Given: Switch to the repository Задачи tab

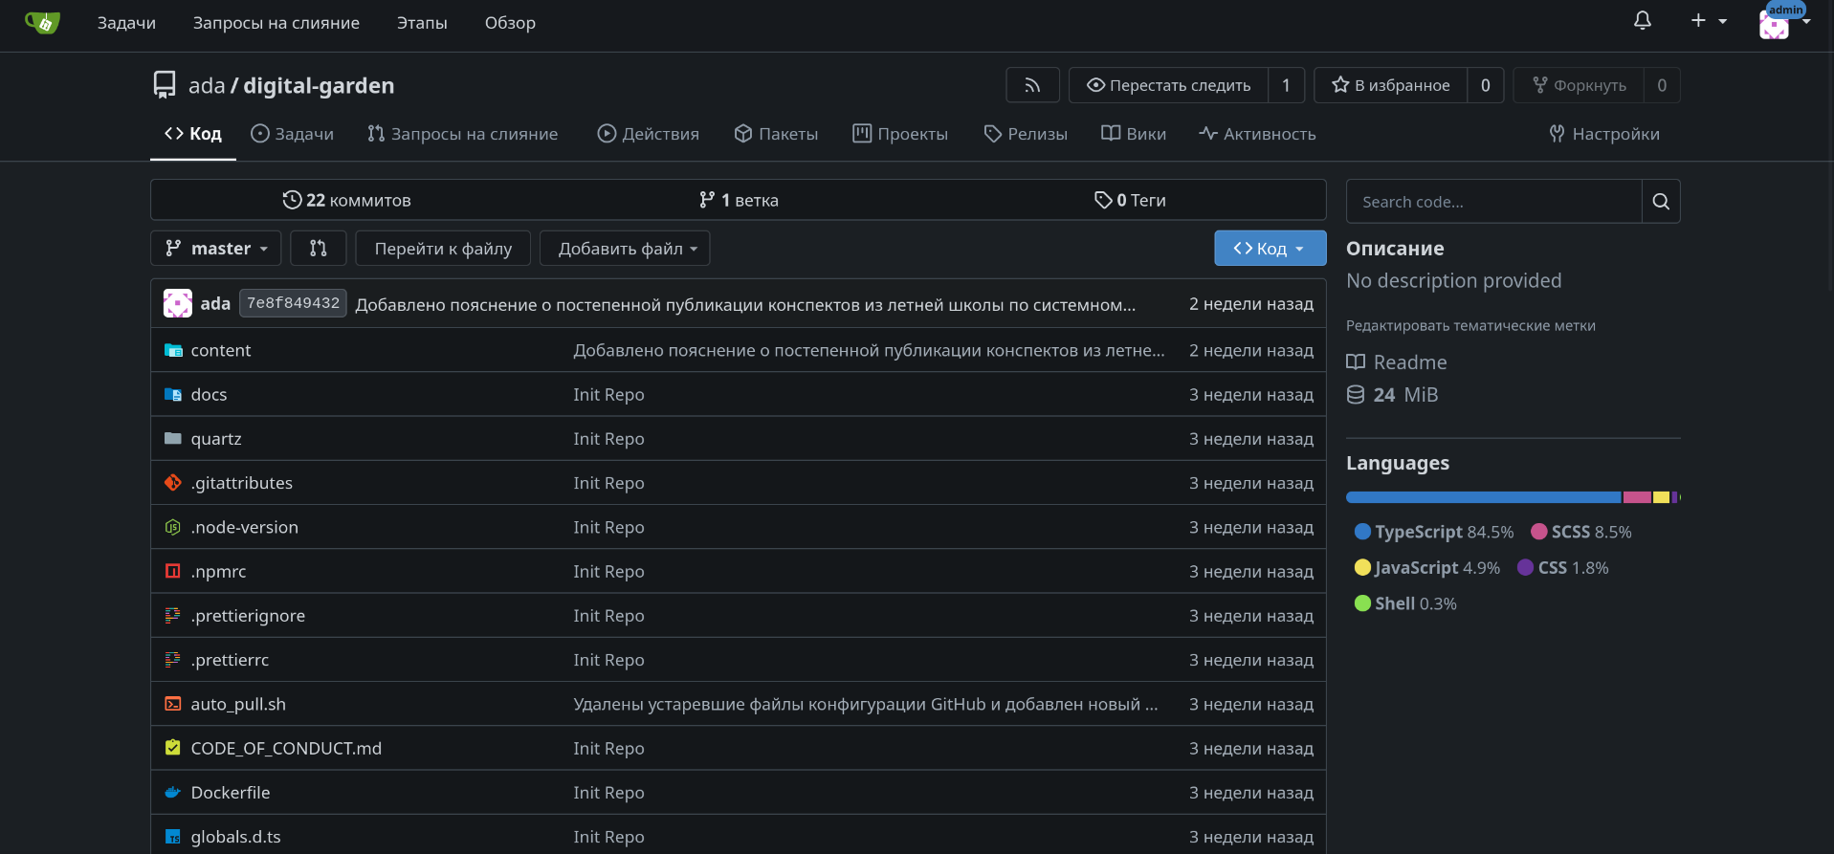Looking at the screenshot, I should (293, 134).
